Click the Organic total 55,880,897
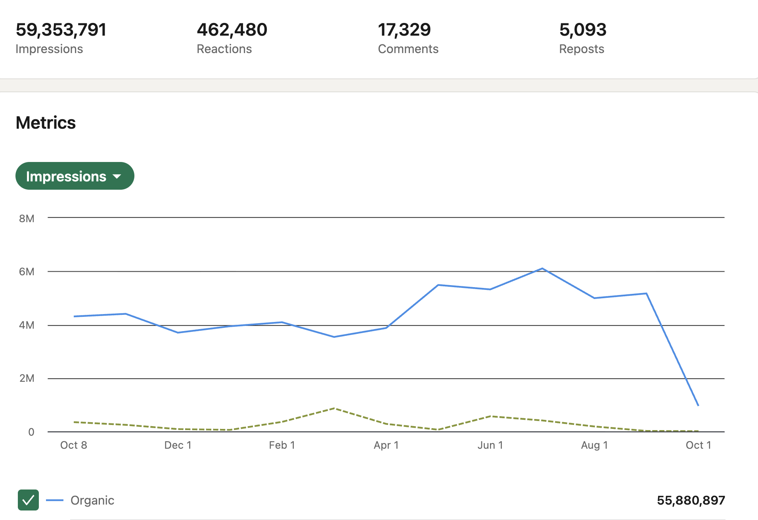Screen dimensions: 758x520 [x=691, y=500]
